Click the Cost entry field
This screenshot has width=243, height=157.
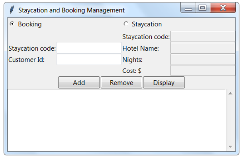click(x=203, y=71)
